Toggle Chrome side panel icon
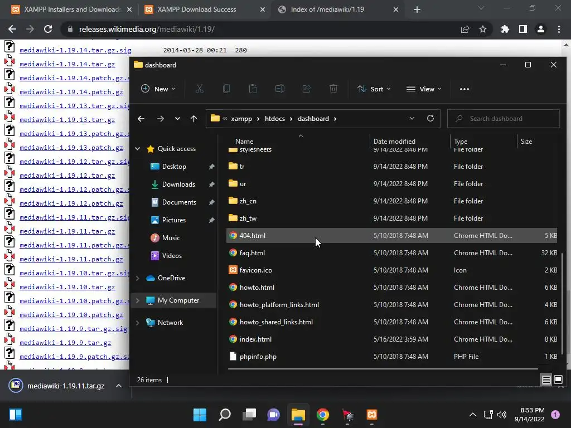The width and height of the screenshot is (571, 428). [523, 29]
